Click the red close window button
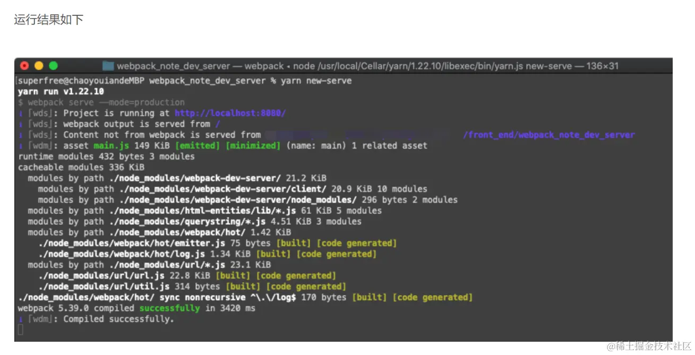 (24, 66)
